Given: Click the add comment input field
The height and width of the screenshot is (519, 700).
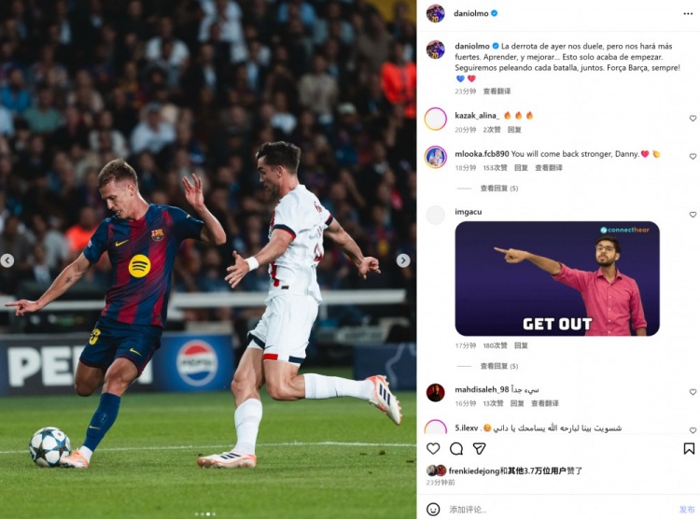Looking at the screenshot, I should point(558,509).
